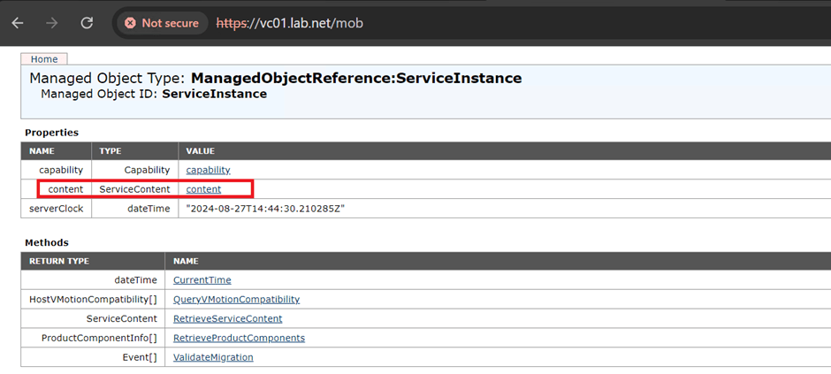Viewport: 831px width, 374px height.
Task: Click the serverClock timestamp value
Action: 265,209
